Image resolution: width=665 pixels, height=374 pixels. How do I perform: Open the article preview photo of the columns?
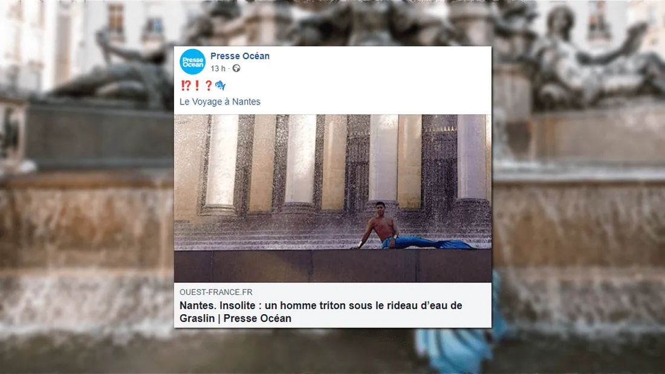tap(333, 198)
